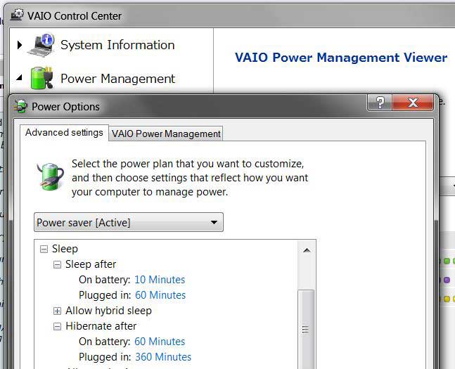Click the VAIO Control Center title icon
This screenshot has height=369, width=455.
coord(17,15)
